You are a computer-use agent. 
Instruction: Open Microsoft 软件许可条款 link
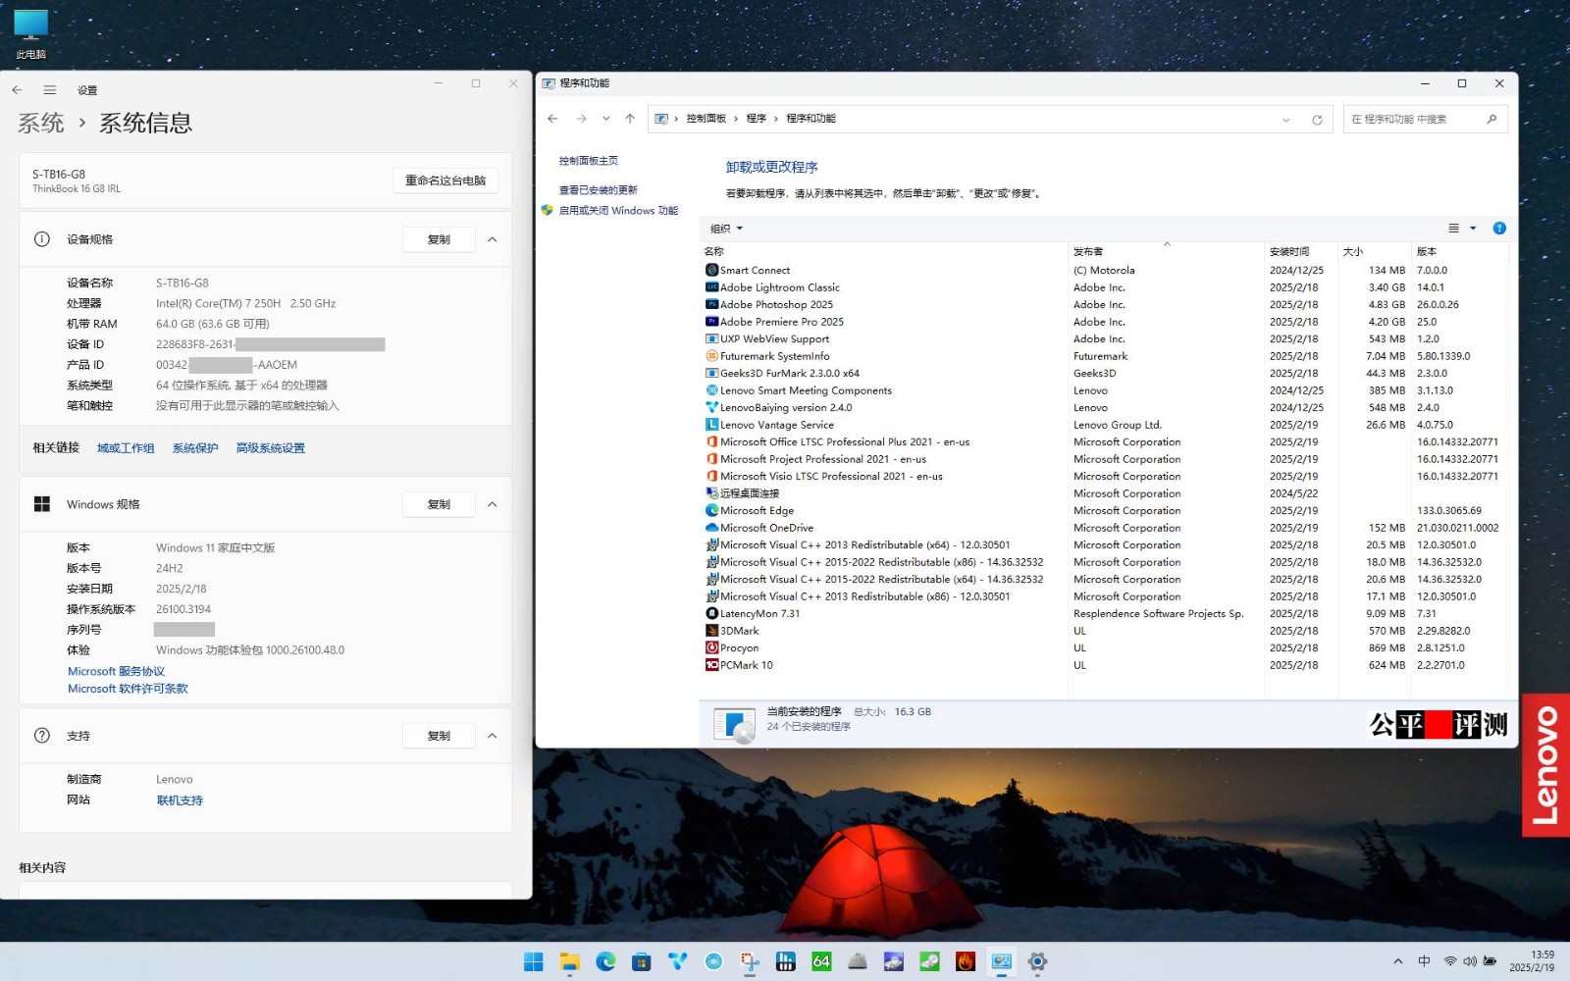pyautogui.click(x=128, y=689)
